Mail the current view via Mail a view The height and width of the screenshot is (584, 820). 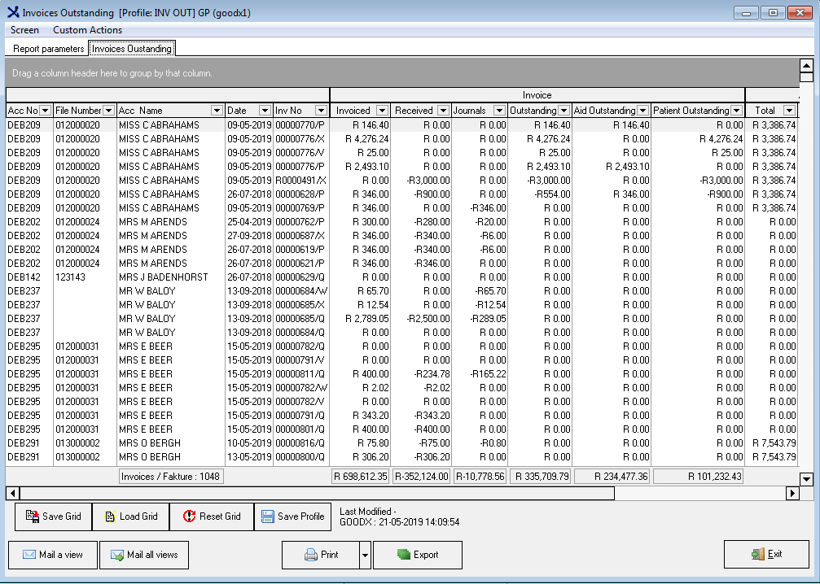[x=53, y=555]
